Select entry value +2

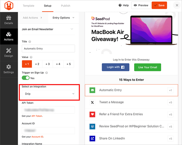(x=37, y=64)
